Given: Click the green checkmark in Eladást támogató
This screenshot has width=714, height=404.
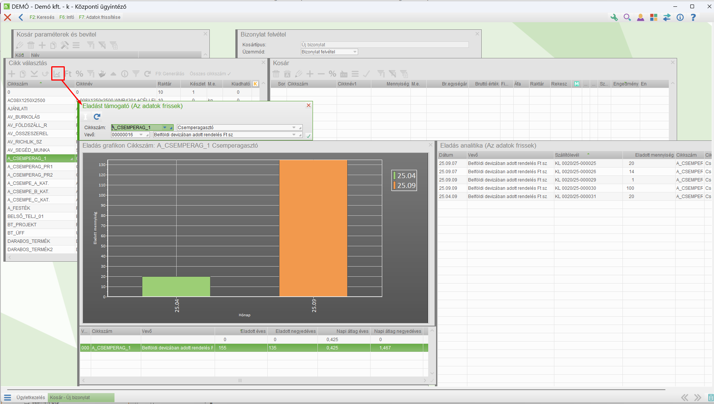Looking at the screenshot, I should click(308, 136).
